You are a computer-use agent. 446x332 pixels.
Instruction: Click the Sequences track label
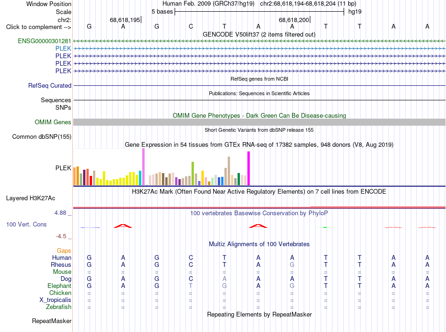56,100
